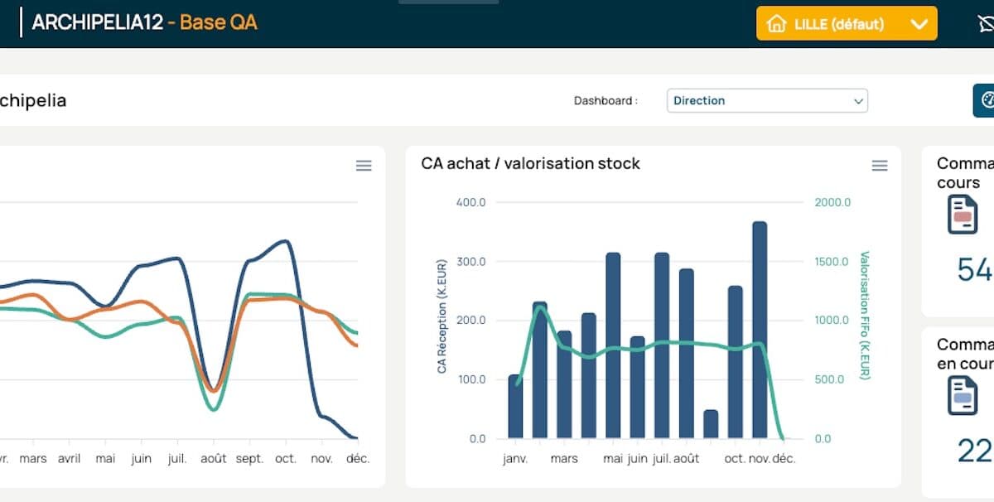Open the hamburger menu of the left line chart
The width and height of the screenshot is (994, 502).
364,166
